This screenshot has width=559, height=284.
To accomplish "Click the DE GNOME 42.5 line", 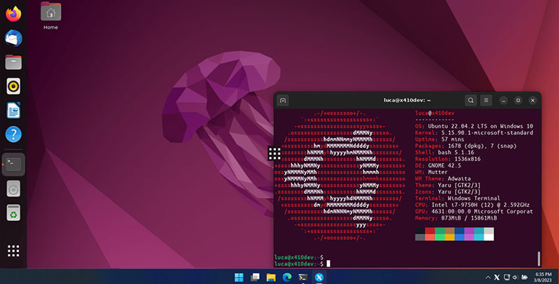I will (x=438, y=166).
